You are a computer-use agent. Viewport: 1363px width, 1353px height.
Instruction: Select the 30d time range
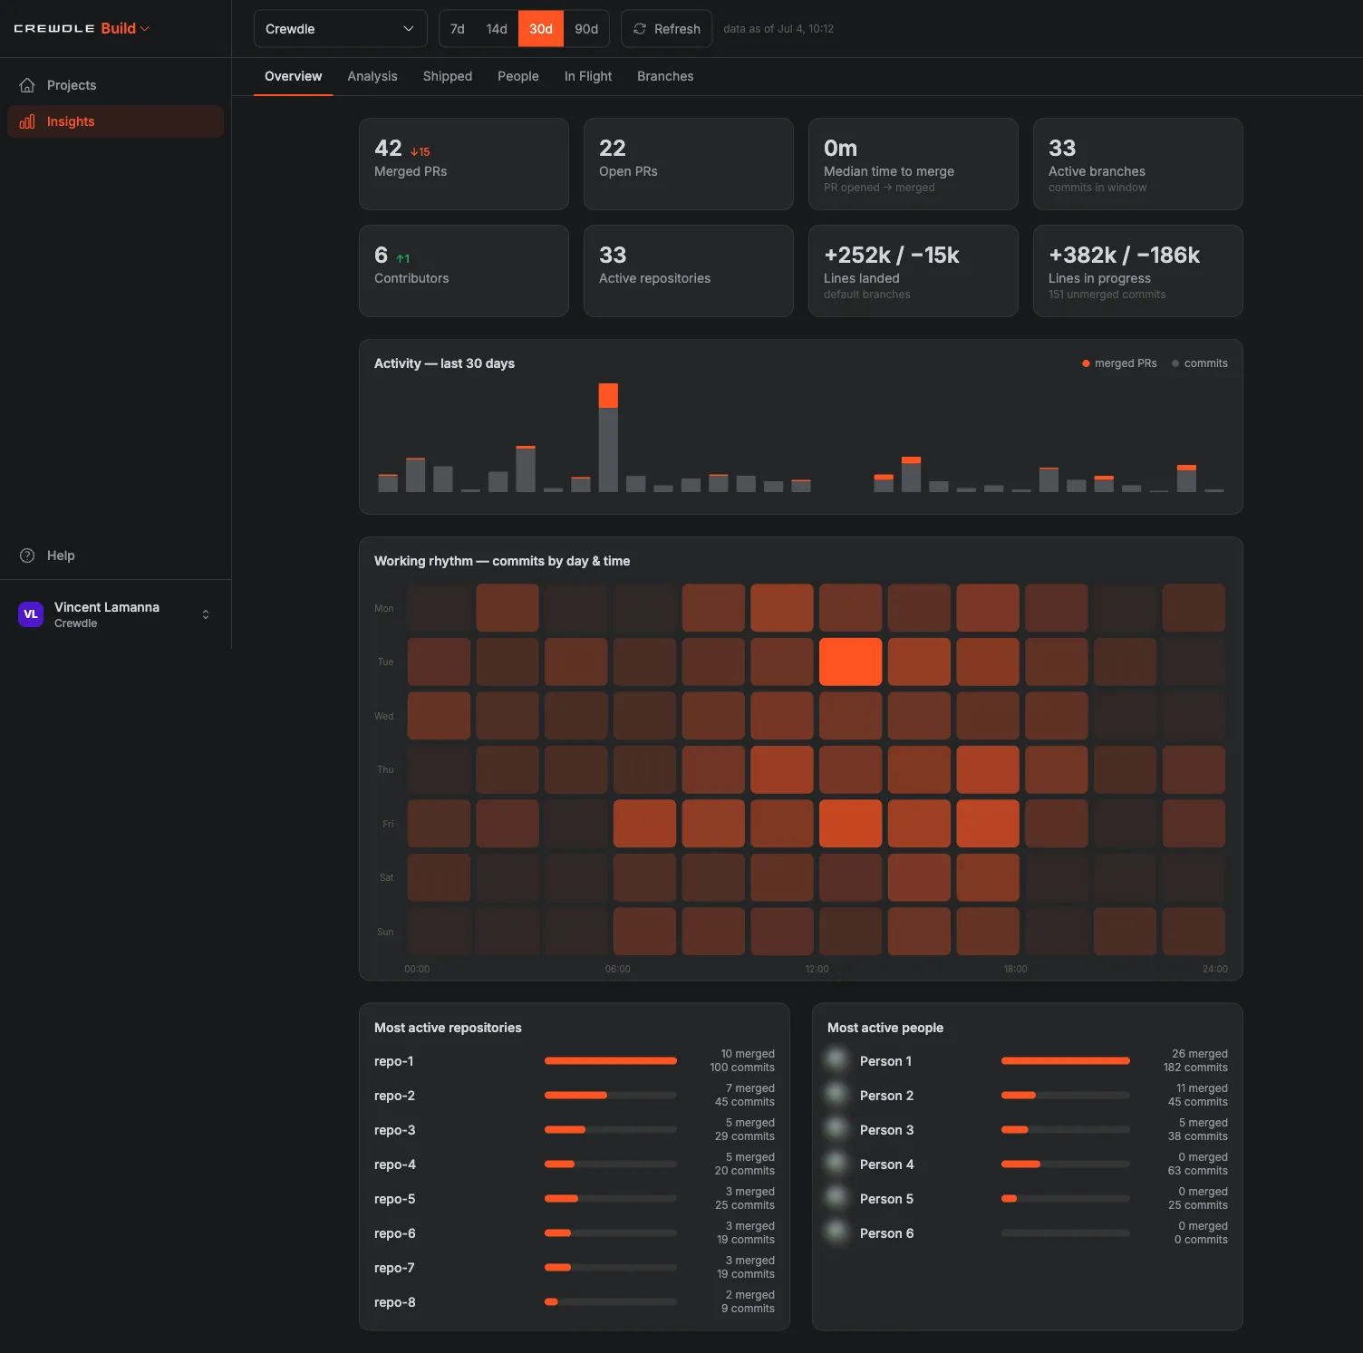point(541,29)
